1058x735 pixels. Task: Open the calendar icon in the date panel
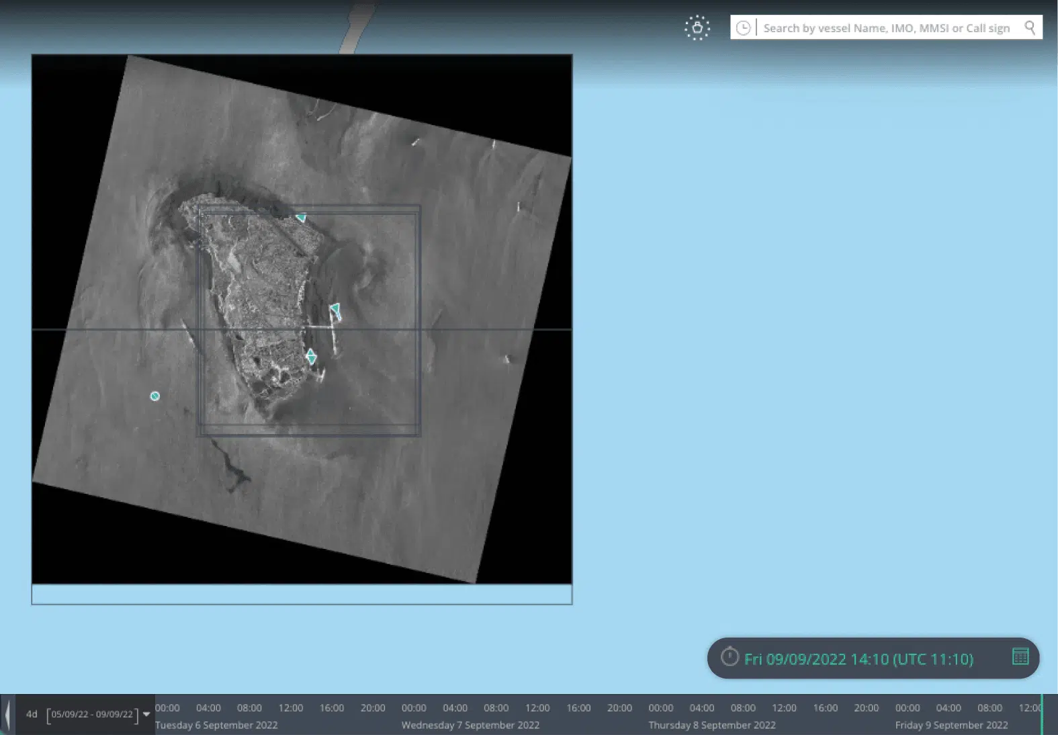pyautogui.click(x=1020, y=656)
